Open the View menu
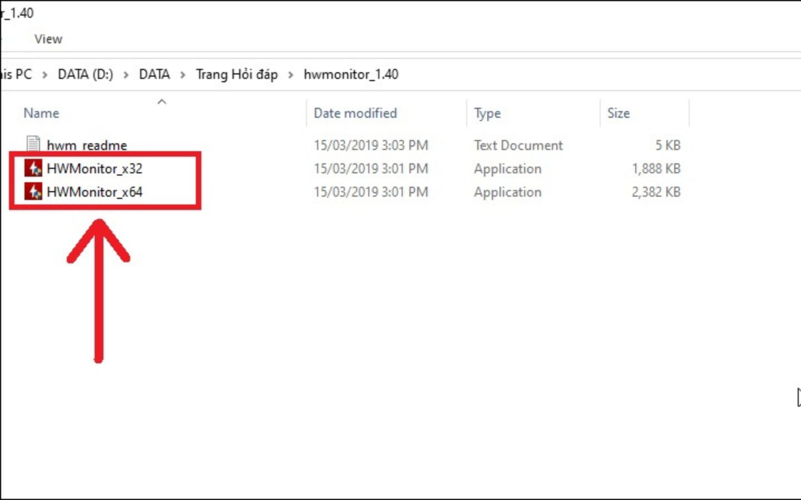 tap(48, 38)
